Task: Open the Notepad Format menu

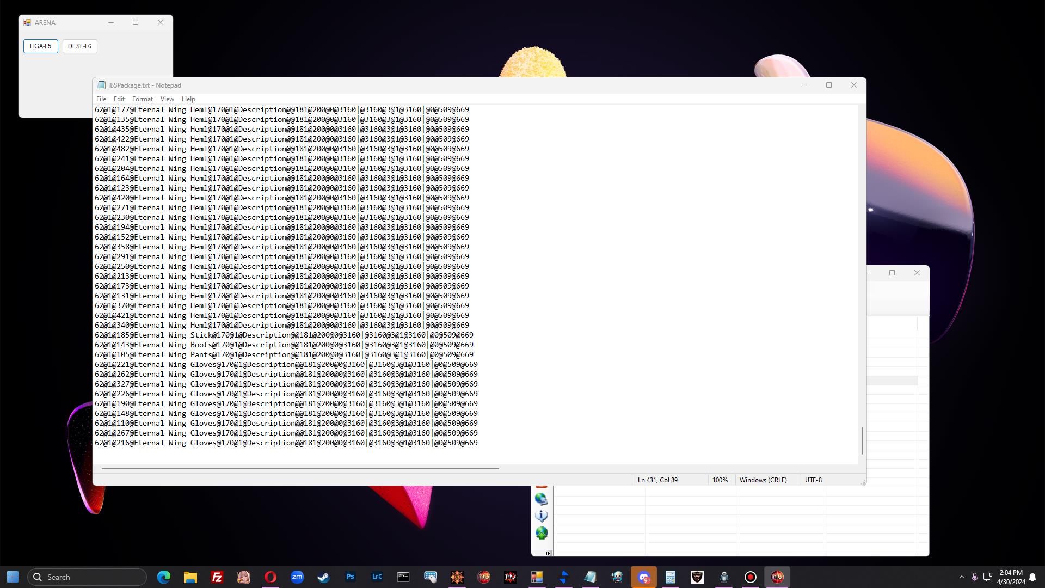Action: [x=143, y=99]
